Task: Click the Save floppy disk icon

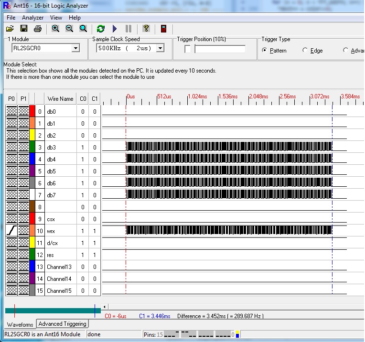Action: point(23,29)
